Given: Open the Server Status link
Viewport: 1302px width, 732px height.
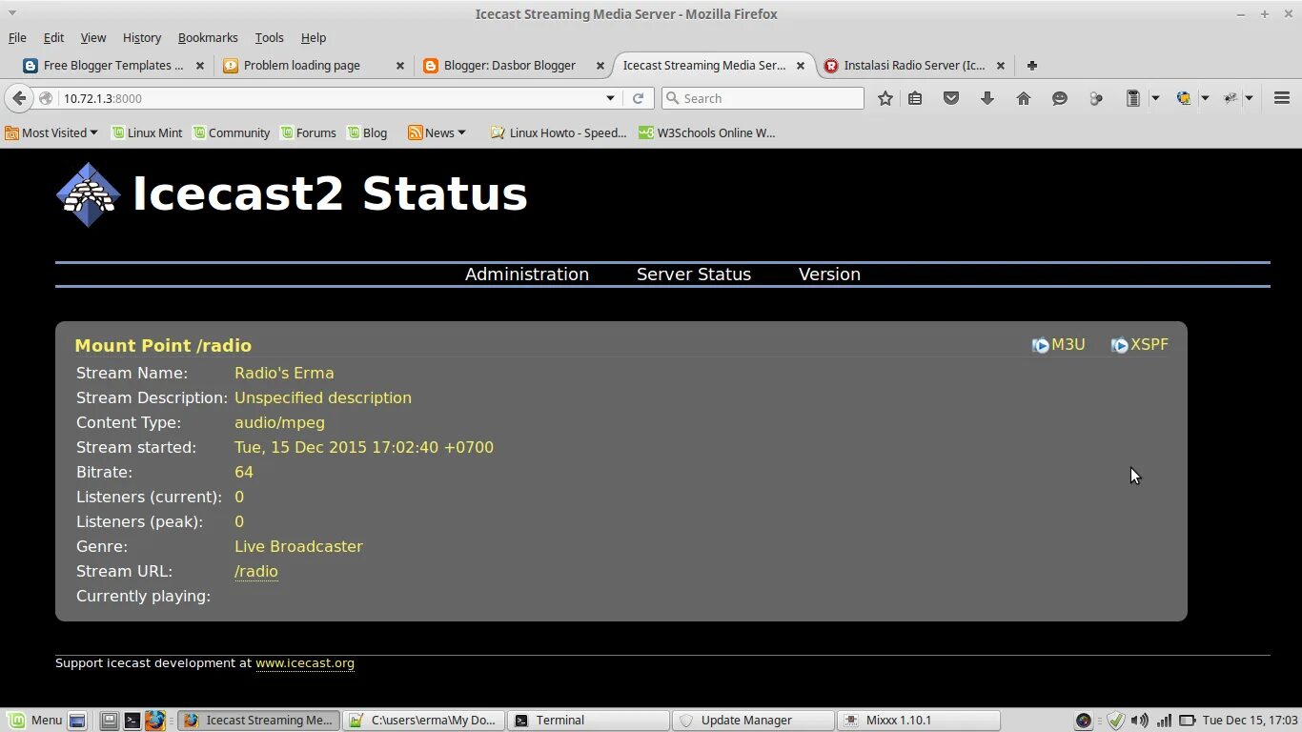Looking at the screenshot, I should coord(694,274).
